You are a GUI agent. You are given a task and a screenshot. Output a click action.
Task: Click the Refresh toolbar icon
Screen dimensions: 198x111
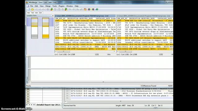97,9
